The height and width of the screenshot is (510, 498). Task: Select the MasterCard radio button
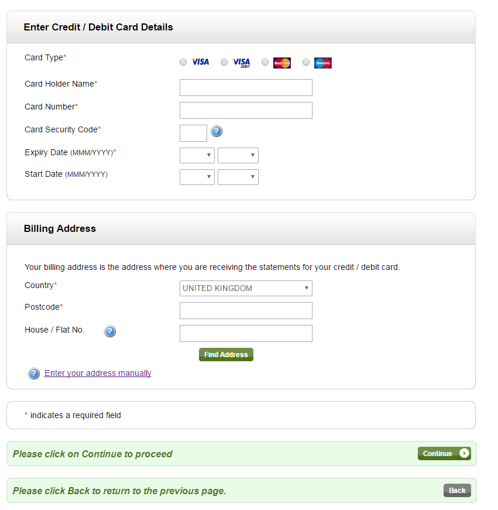tap(265, 62)
